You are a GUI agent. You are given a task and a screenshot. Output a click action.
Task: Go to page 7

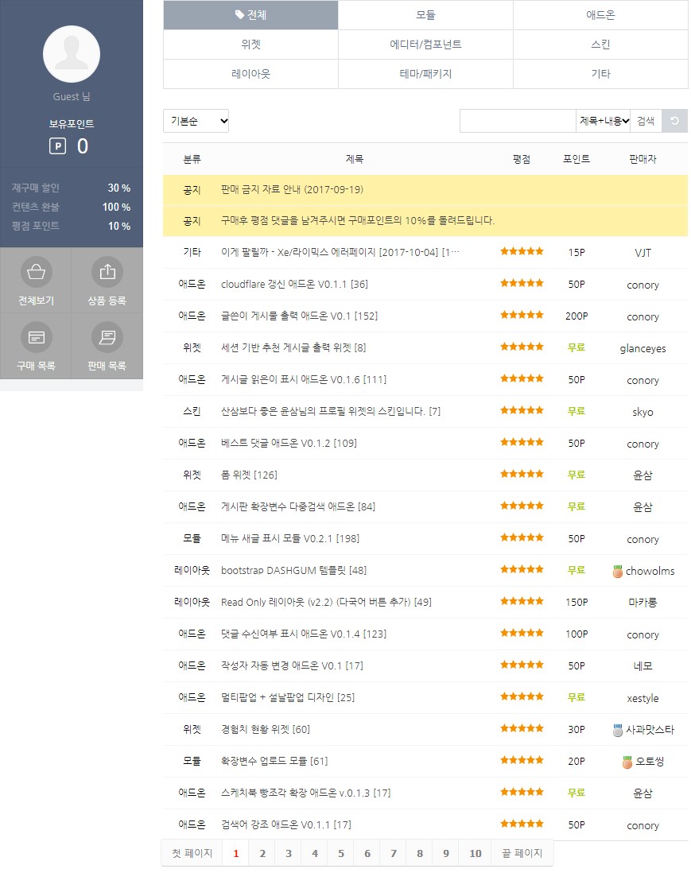[x=394, y=853]
